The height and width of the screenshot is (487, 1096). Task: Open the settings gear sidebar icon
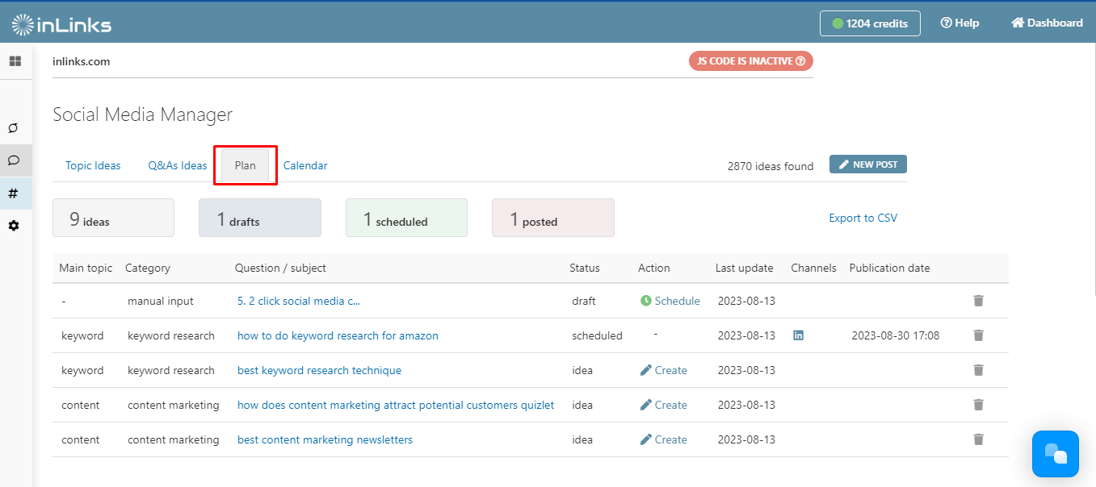click(14, 226)
